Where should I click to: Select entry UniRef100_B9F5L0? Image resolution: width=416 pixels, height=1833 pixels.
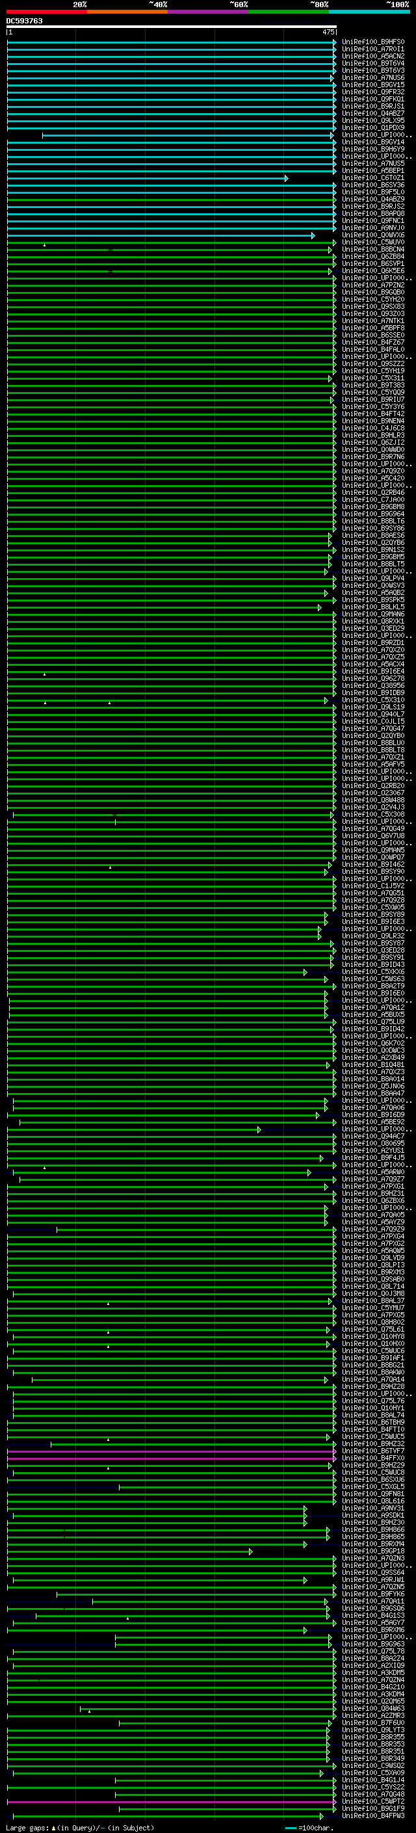(372, 192)
